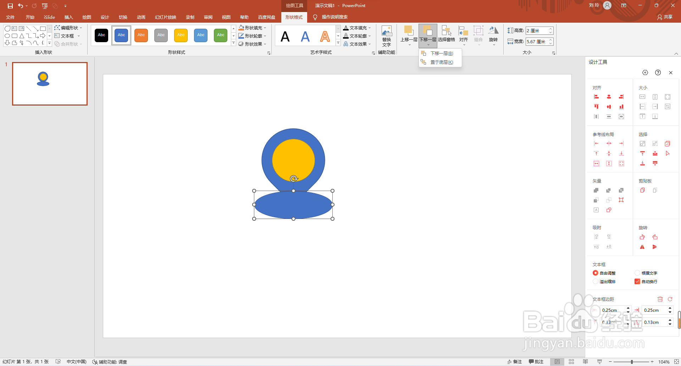Open 上移一层 dropdown arrow
This screenshot has height=366, width=681.
click(x=409, y=45)
